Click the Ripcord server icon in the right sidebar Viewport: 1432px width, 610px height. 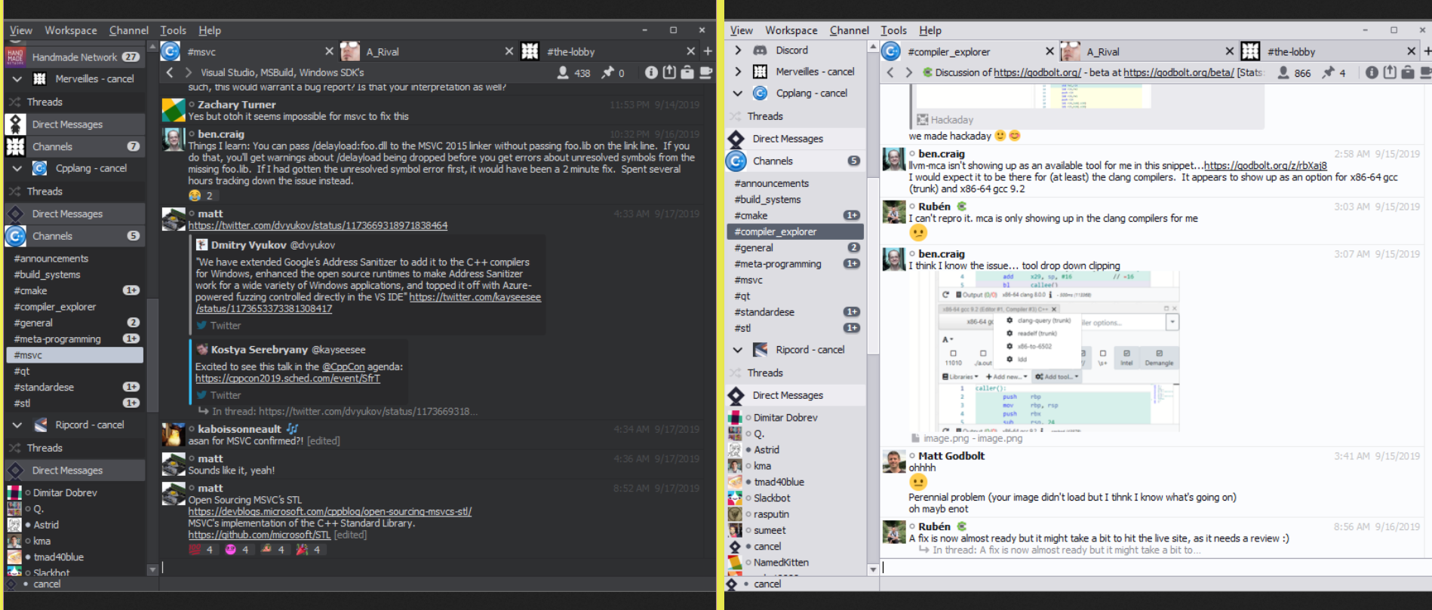click(761, 349)
